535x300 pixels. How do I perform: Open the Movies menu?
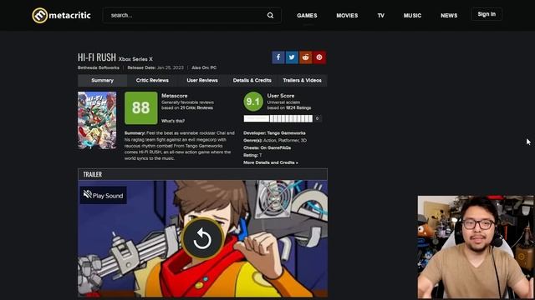(x=347, y=15)
